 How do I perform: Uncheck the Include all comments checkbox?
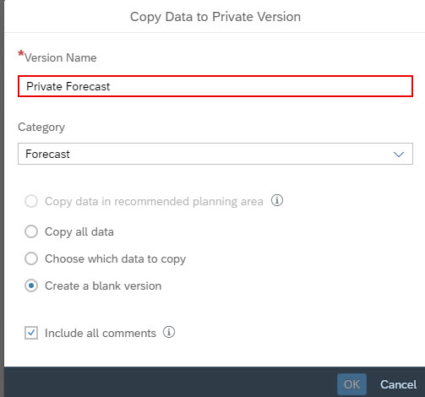(31, 333)
